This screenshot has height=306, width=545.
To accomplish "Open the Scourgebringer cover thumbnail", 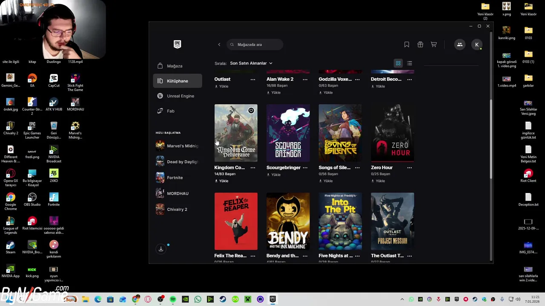I will click(x=288, y=133).
